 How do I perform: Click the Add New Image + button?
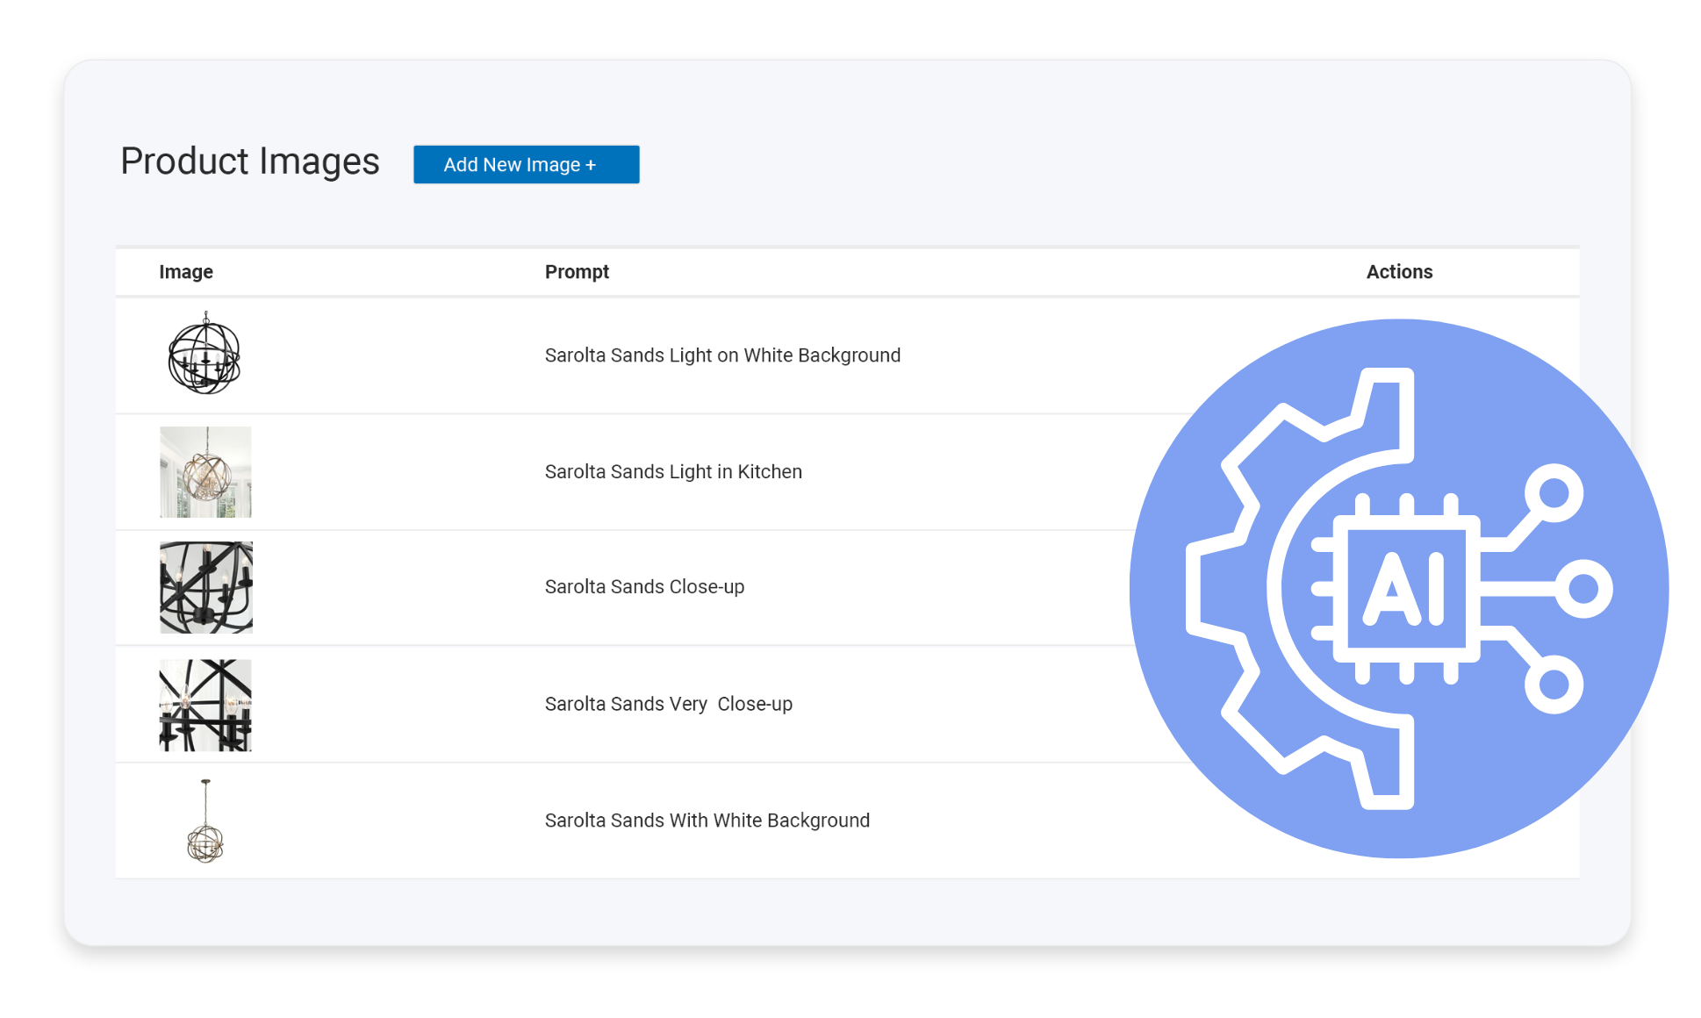point(526,165)
